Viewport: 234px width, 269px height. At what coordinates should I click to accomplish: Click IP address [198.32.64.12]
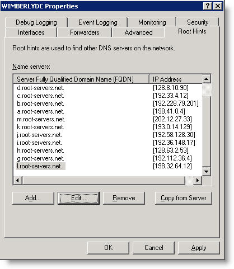172,166
